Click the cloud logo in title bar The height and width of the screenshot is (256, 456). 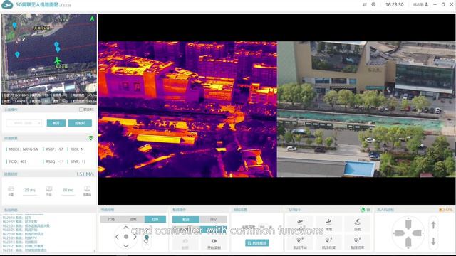[x=7, y=4]
